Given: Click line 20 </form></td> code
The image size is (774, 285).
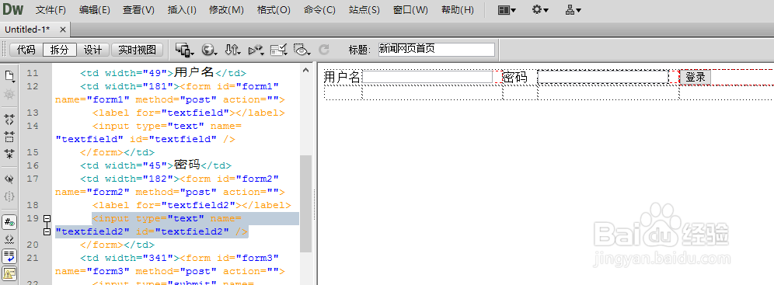Looking at the screenshot, I should pyautogui.click(x=117, y=245).
